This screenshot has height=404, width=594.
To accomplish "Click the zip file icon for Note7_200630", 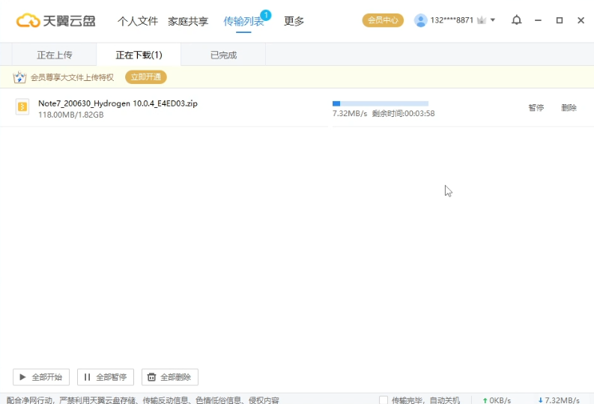I will 22,108.
